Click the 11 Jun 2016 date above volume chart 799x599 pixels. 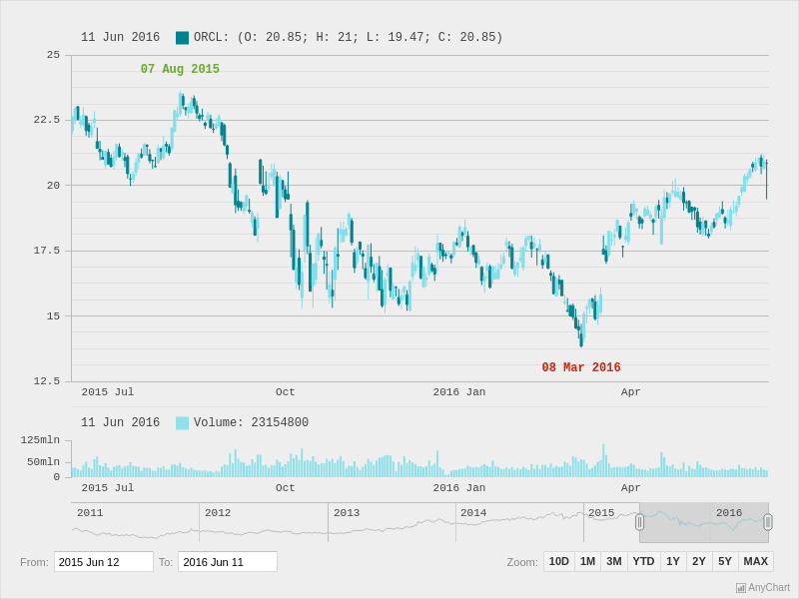[x=120, y=422]
